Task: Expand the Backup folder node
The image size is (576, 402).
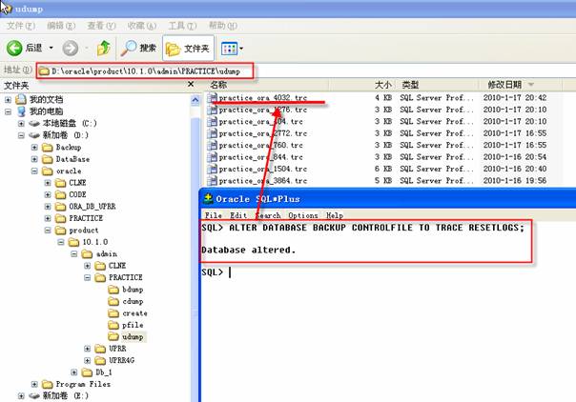Action: pos(34,148)
